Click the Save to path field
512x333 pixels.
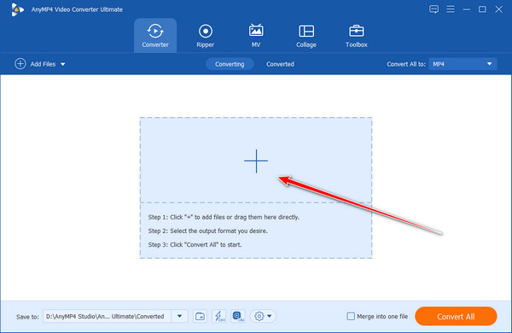coord(108,316)
